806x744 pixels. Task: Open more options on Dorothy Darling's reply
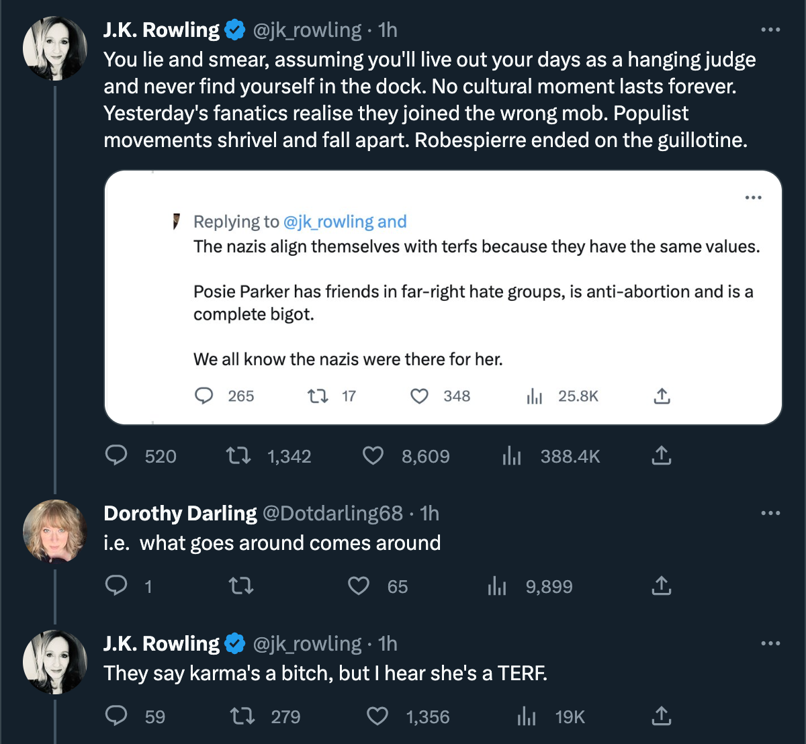click(770, 513)
